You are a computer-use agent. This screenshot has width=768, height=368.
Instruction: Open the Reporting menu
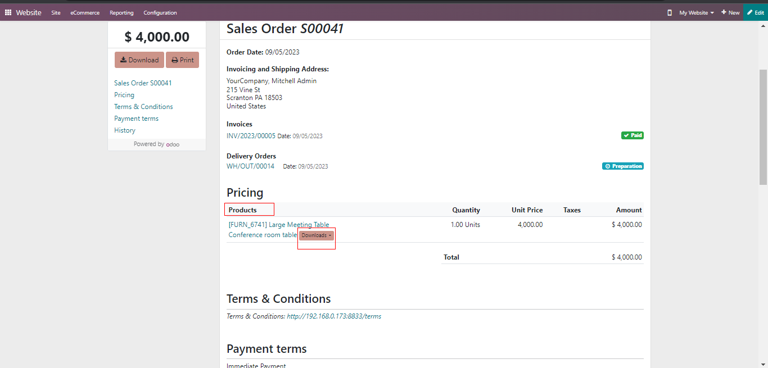121,12
